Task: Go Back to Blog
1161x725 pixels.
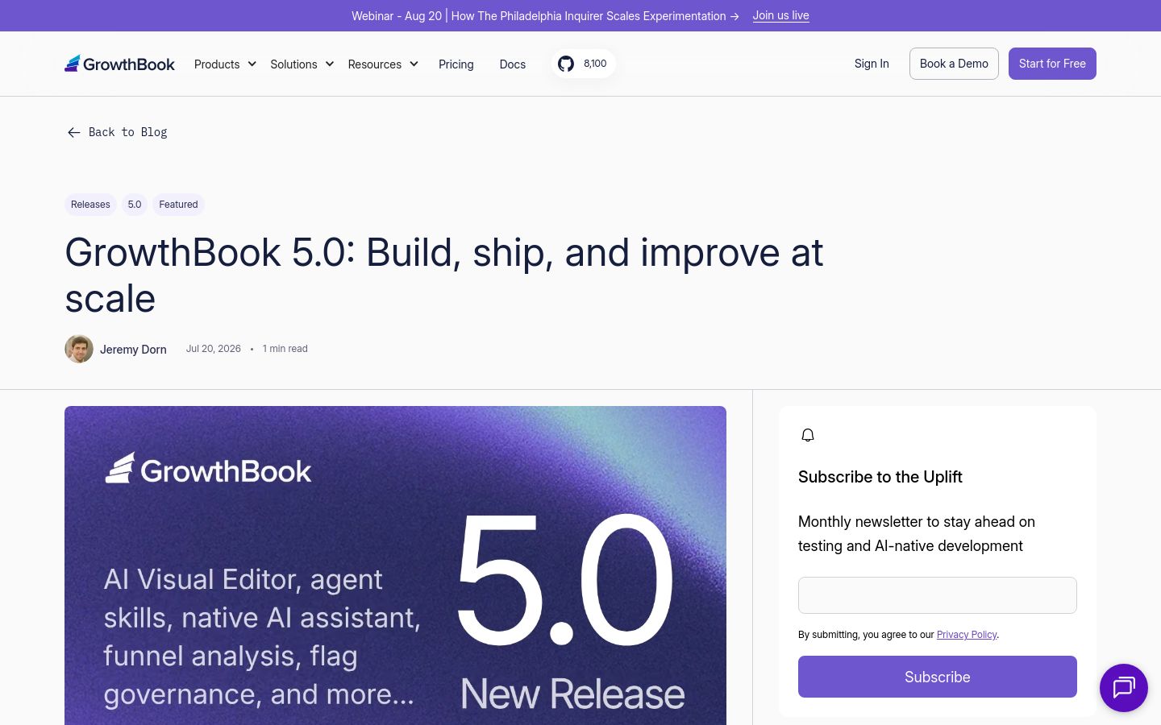Action: click(x=117, y=132)
